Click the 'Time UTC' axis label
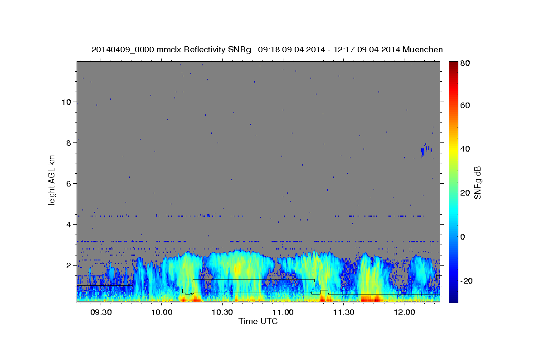The image size is (544, 363). pyautogui.click(x=258, y=321)
